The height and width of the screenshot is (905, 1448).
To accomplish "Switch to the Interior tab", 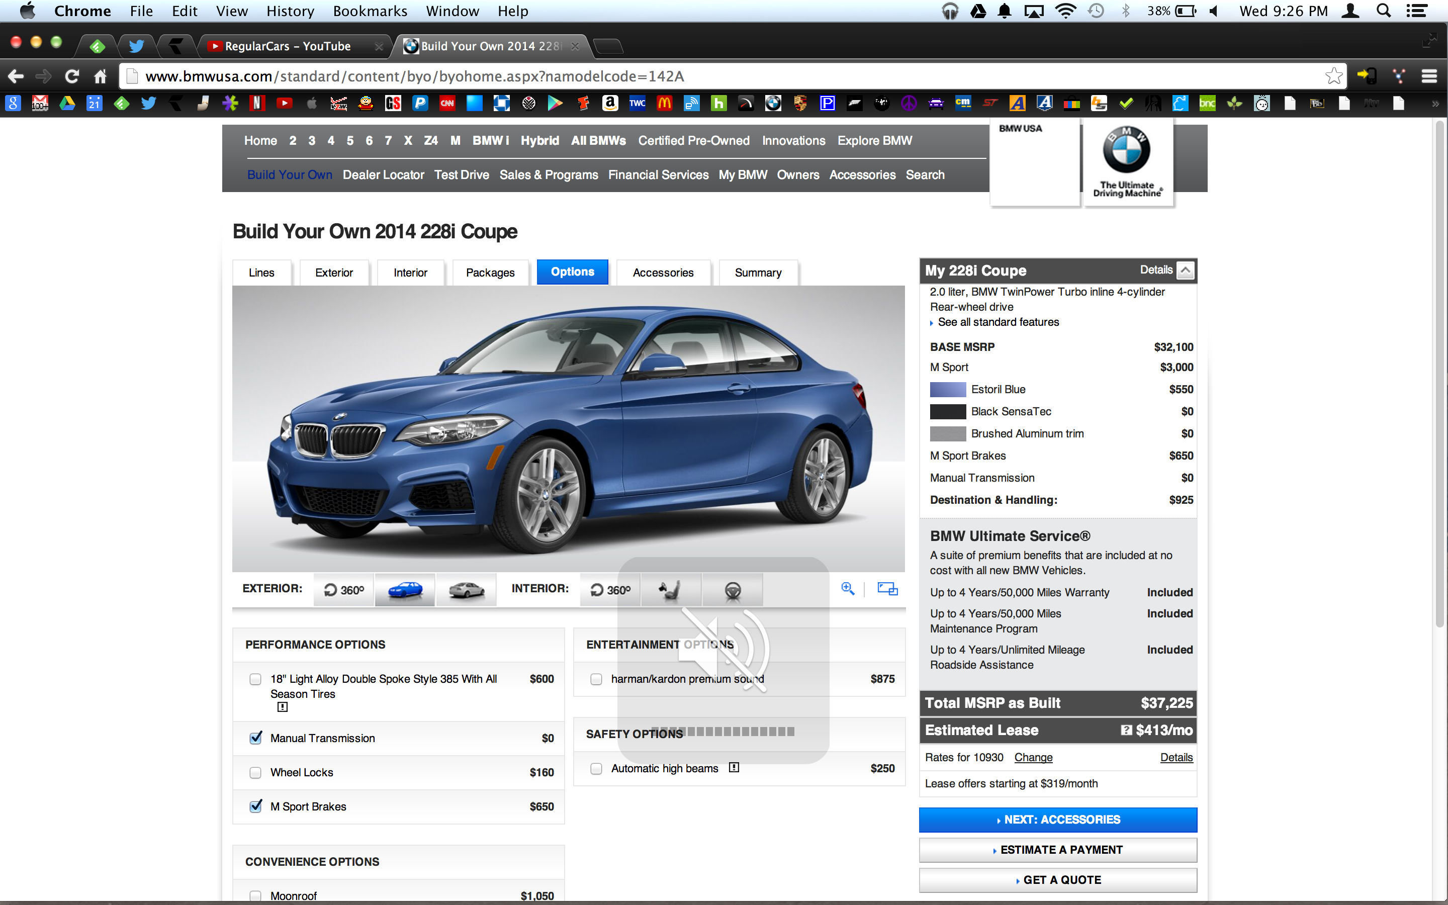I will (x=410, y=273).
